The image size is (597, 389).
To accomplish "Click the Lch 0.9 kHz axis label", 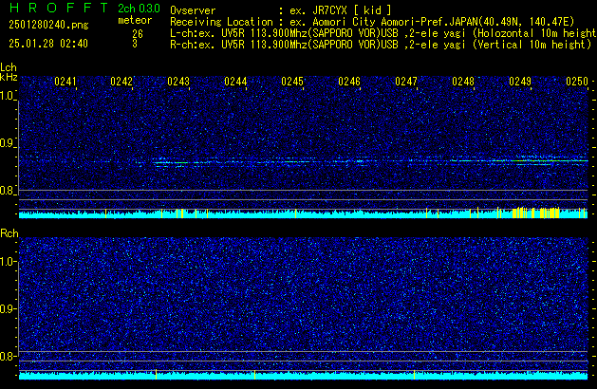I will [8, 143].
